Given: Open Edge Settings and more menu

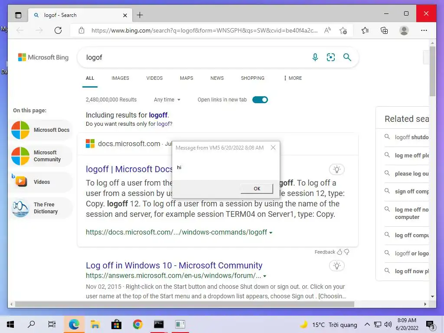Looking at the screenshot, I should pos(424,30).
